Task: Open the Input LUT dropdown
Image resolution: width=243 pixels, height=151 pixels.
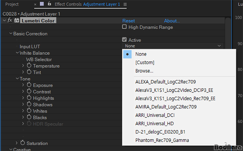Action: pyautogui.click(x=173, y=46)
